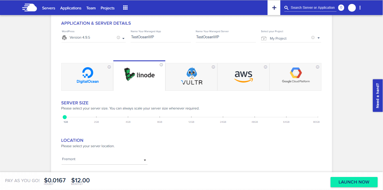The image size is (383, 190).
Task: Click the user avatar circle
Action: click(x=352, y=8)
